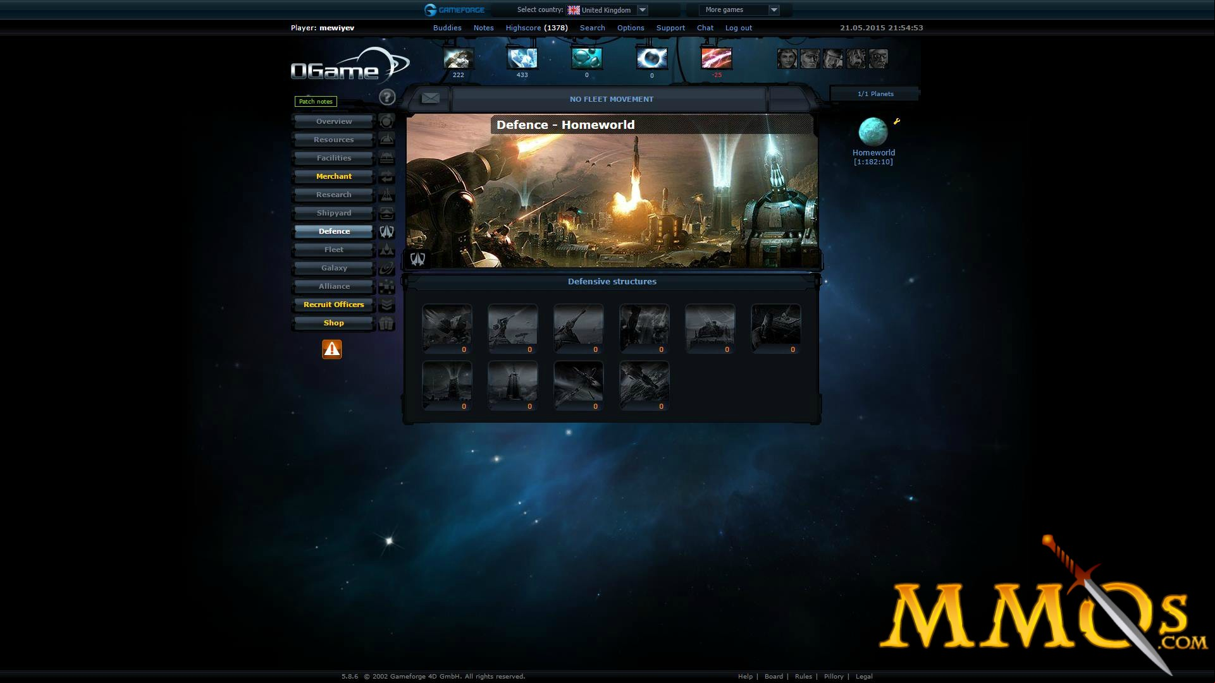This screenshot has width=1215, height=683.
Task: Open the Options link
Action: click(x=631, y=28)
